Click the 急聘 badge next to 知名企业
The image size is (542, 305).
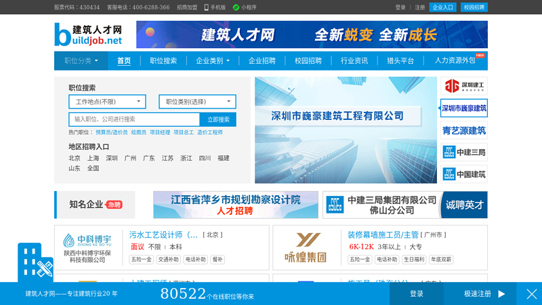114,205
